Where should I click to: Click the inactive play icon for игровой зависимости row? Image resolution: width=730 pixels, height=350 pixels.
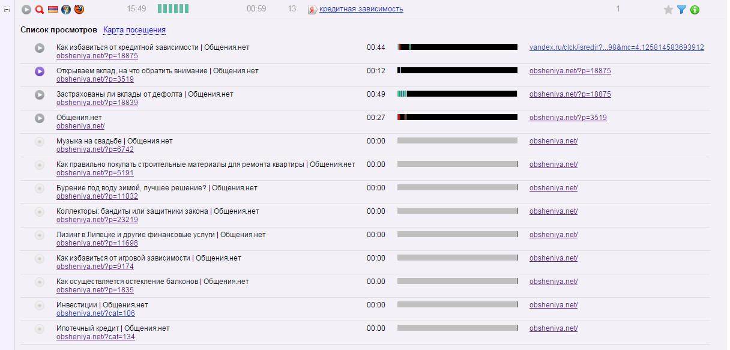point(40,259)
